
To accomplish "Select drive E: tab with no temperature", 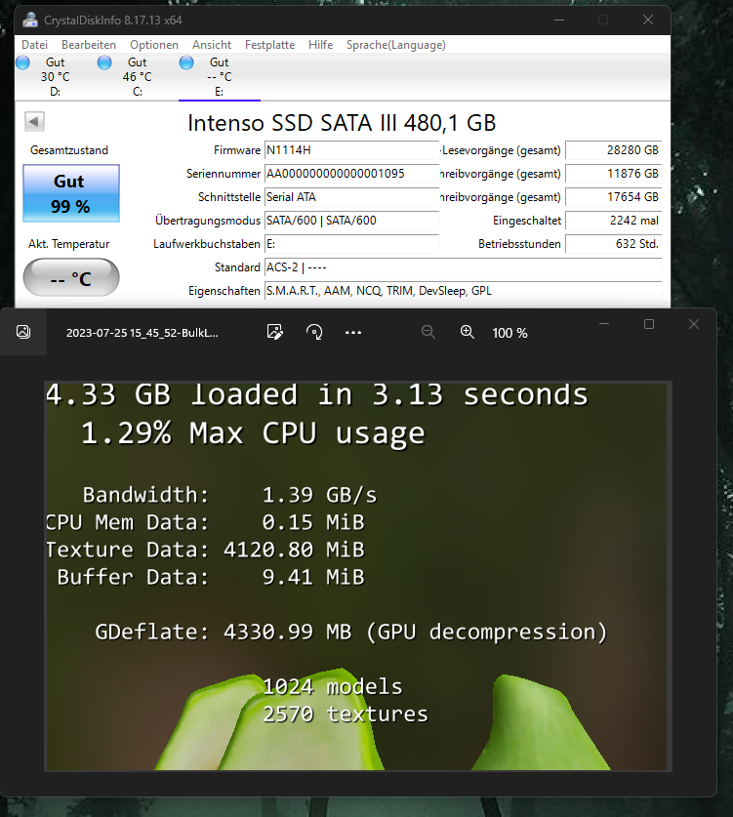I will [220, 76].
